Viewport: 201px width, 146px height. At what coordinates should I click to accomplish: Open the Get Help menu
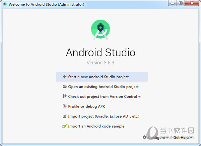point(183,137)
